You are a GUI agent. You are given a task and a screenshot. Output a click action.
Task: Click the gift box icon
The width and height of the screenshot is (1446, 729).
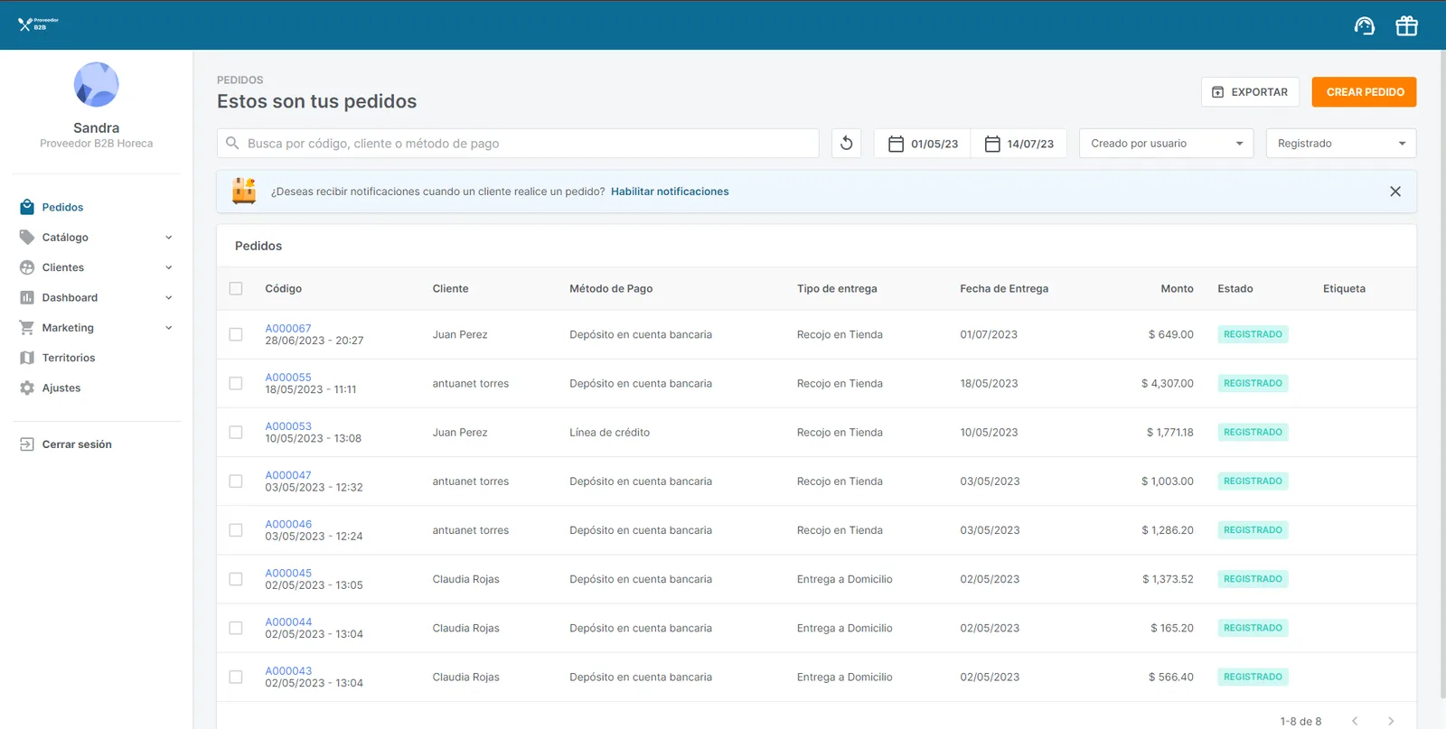pos(1406,26)
